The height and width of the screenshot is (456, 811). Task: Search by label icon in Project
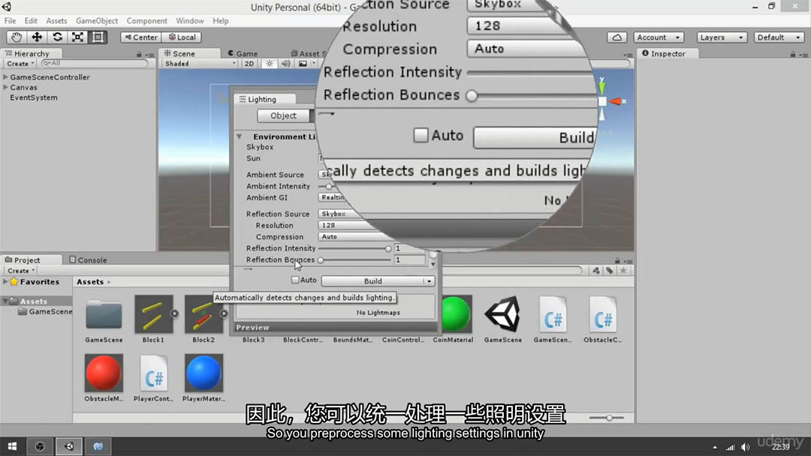coord(610,270)
